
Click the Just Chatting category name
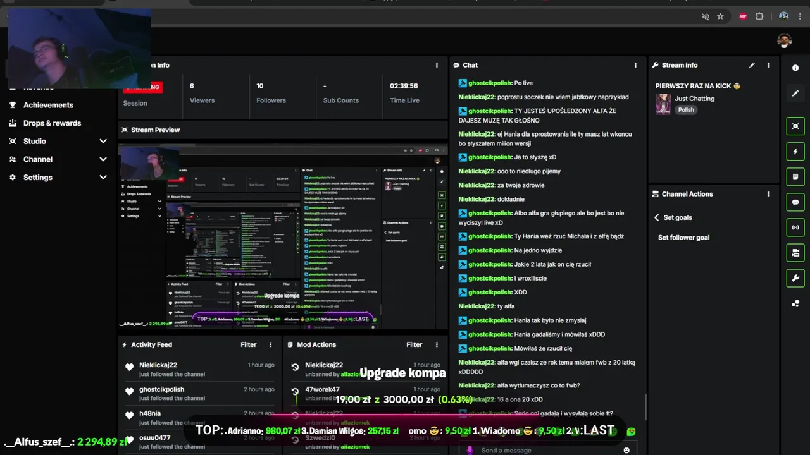(x=694, y=99)
